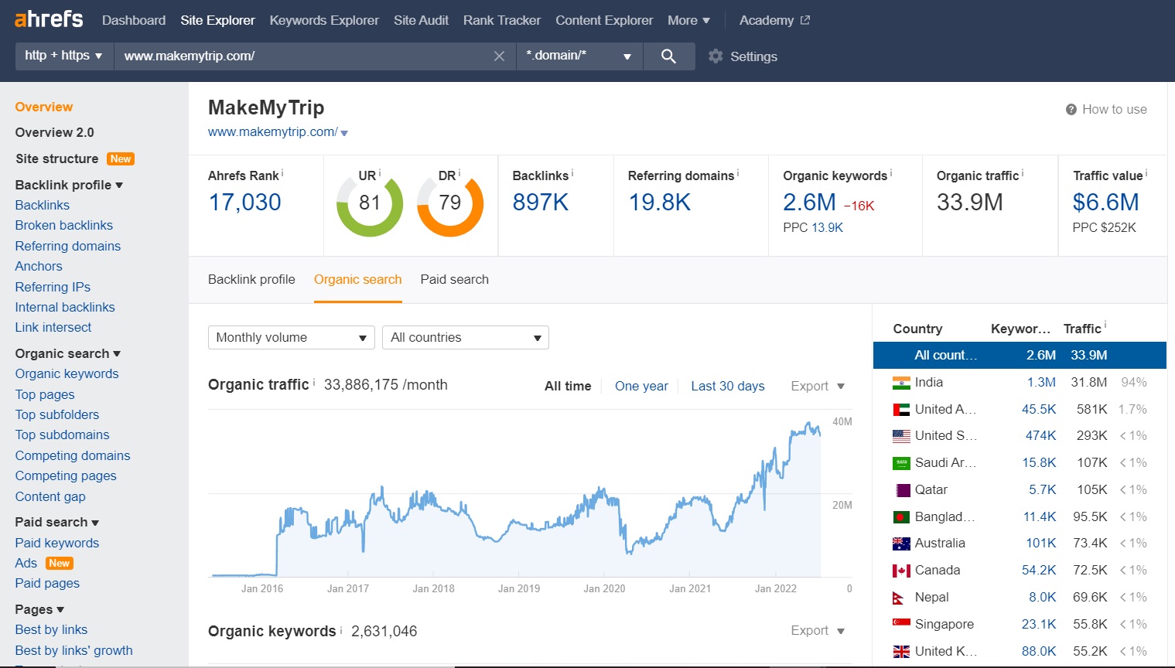Switch to the Paid search tab
Image resolution: width=1175 pixels, height=668 pixels.
coord(455,279)
